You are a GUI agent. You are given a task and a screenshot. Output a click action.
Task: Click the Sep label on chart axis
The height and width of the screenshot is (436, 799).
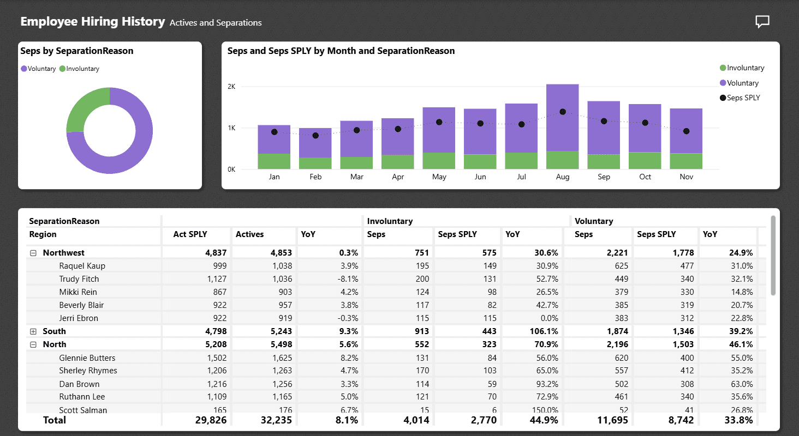click(x=604, y=177)
